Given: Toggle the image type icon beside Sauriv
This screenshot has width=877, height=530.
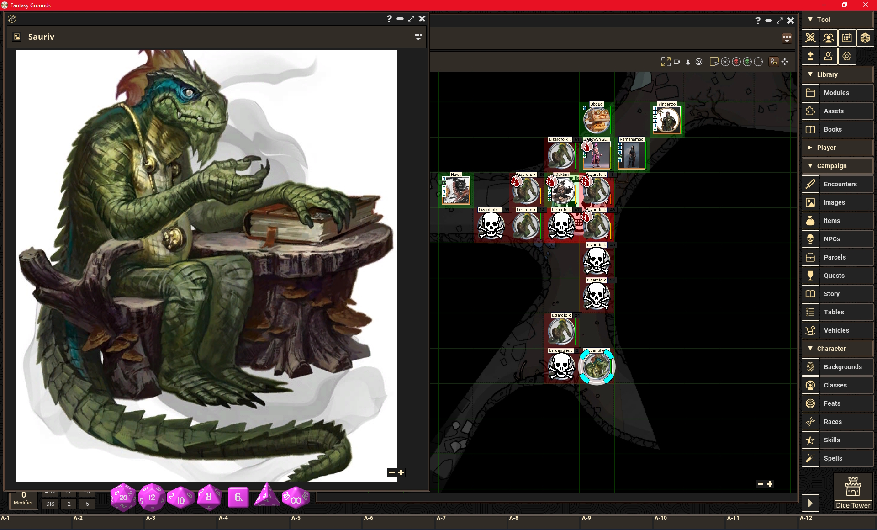Looking at the screenshot, I should (x=17, y=37).
